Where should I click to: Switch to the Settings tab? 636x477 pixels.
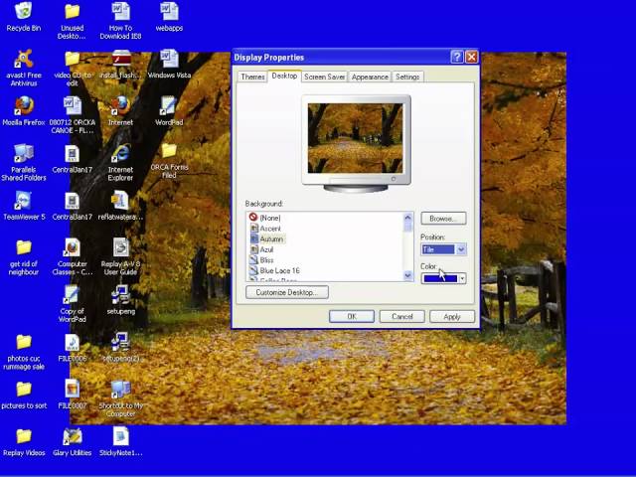tap(407, 77)
